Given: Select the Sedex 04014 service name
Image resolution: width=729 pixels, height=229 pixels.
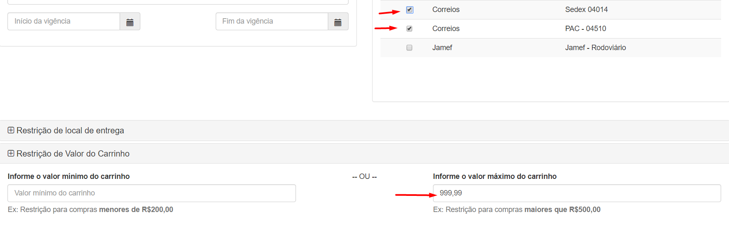Looking at the screenshot, I should tap(586, 10).
